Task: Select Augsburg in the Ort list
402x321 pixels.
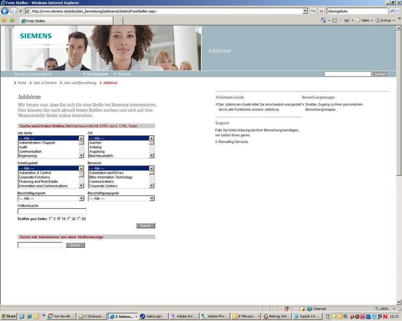Action: (118, 151)
